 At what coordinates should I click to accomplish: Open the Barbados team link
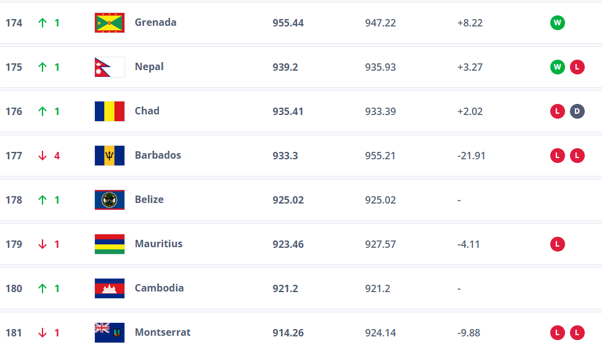(x=158, y=155)
